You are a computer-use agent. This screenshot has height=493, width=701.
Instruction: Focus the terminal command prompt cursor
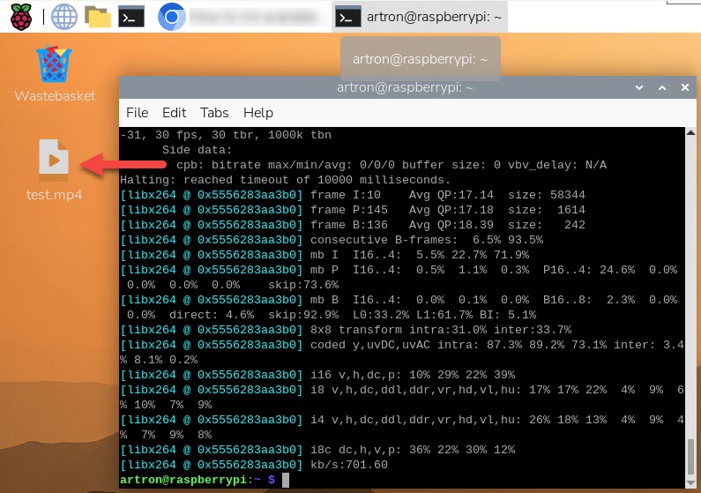(x=285, y=479)
